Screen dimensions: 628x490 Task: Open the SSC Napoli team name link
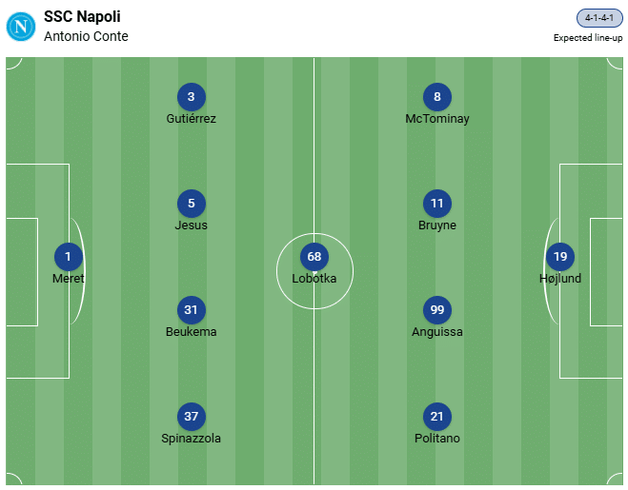pyautogui.click(x=82, y=17)
